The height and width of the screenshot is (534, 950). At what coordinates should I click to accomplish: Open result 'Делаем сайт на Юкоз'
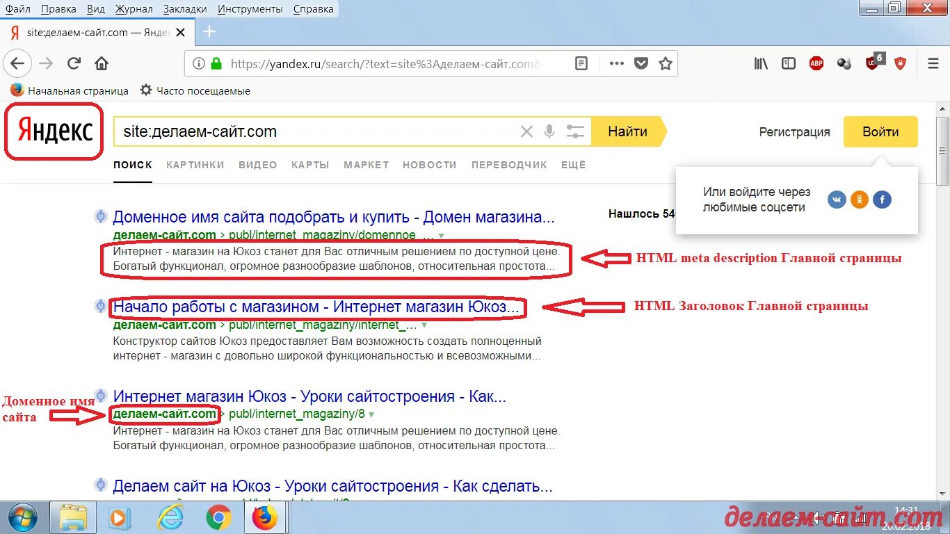332,486
